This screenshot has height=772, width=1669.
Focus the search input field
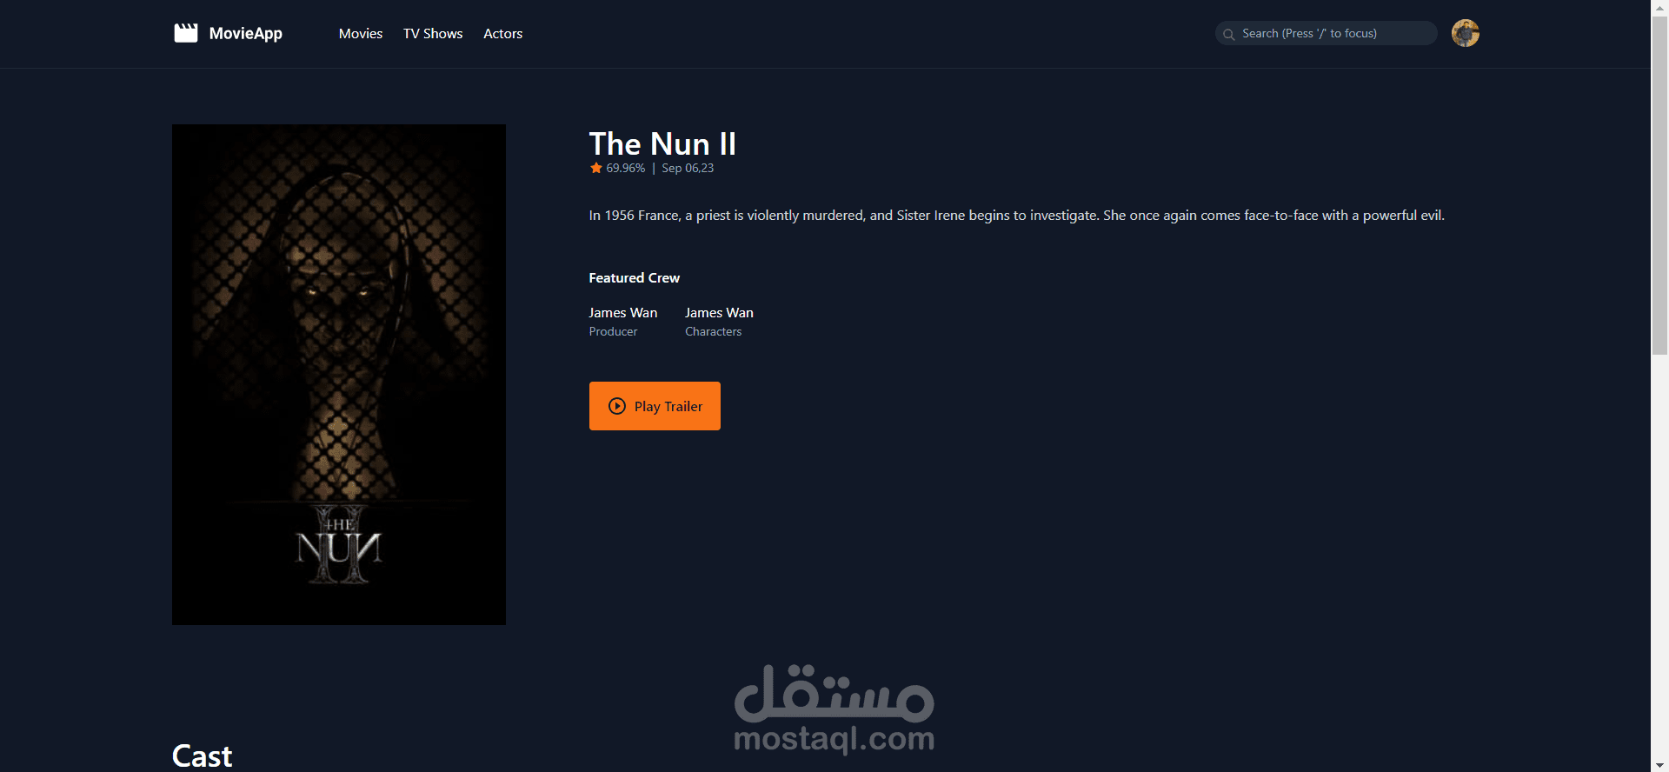point(1326,33)
